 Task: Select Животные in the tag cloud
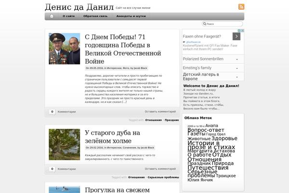pos(199,138)
